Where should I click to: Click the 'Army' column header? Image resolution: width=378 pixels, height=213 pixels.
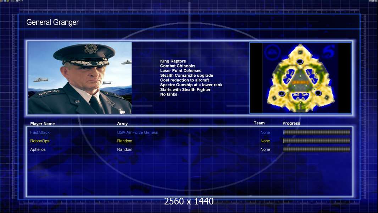point(122,124)
